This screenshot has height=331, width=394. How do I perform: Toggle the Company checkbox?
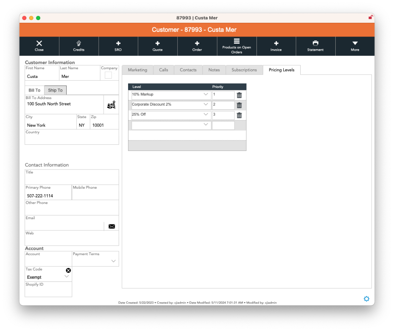click(108, 75)
